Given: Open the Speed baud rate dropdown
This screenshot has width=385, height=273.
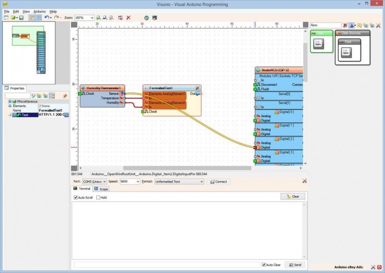Looking at the screenshot, I should [x=129, y=181].
